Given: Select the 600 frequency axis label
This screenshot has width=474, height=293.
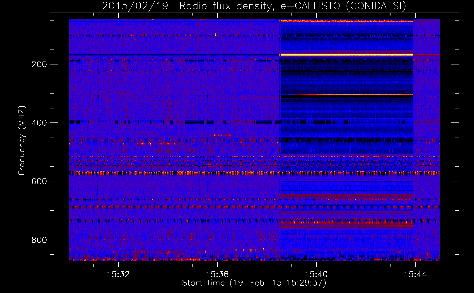Looking at the screenshot, I should pos(39,182).
